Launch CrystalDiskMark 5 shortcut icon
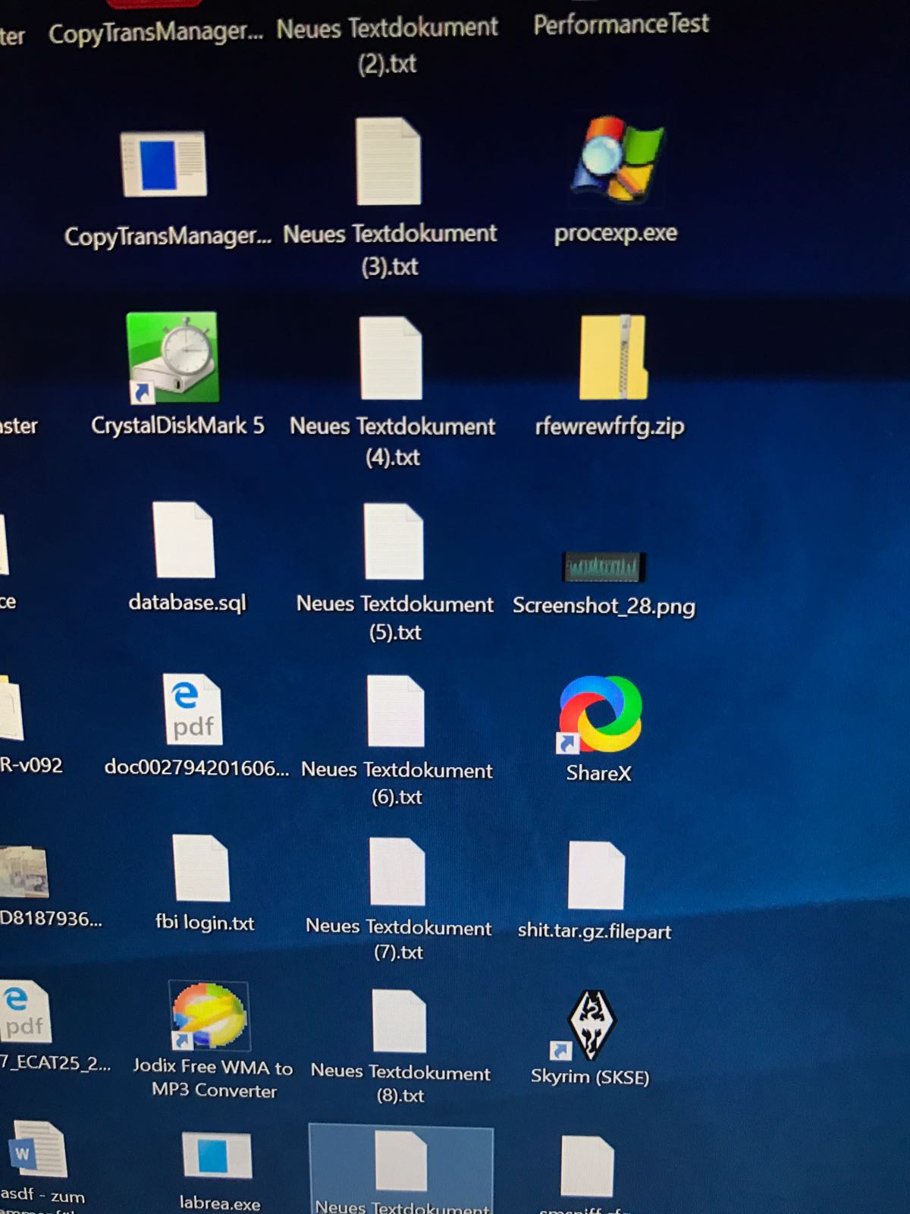910x1214 pixels. [173, 357]
